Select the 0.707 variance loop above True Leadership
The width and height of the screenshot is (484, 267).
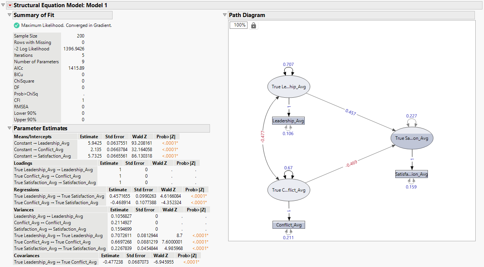coord(288,70)
